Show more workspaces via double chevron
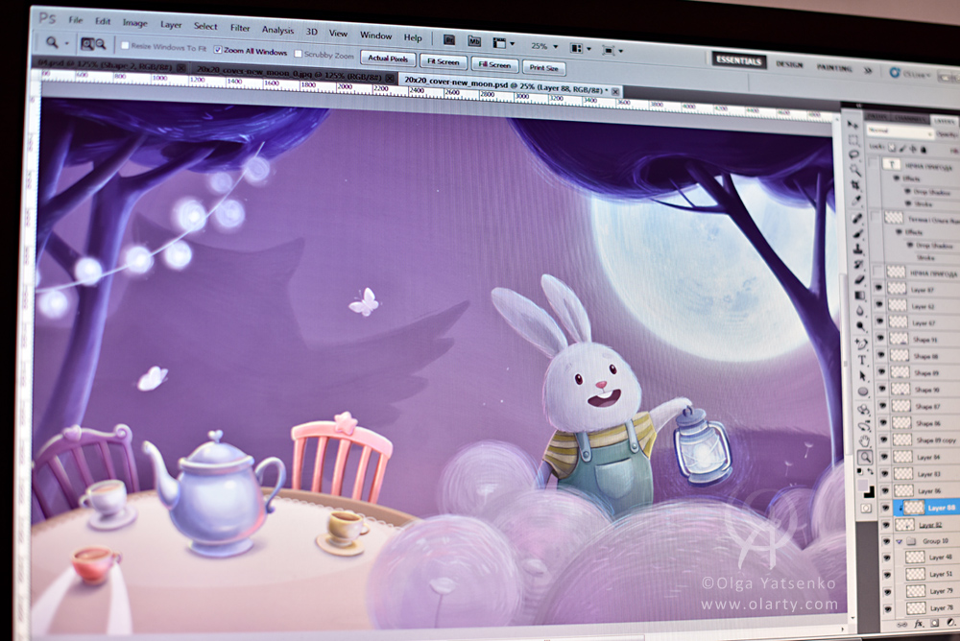This screenshot has width=960, height=641. [x=868, y=70]
